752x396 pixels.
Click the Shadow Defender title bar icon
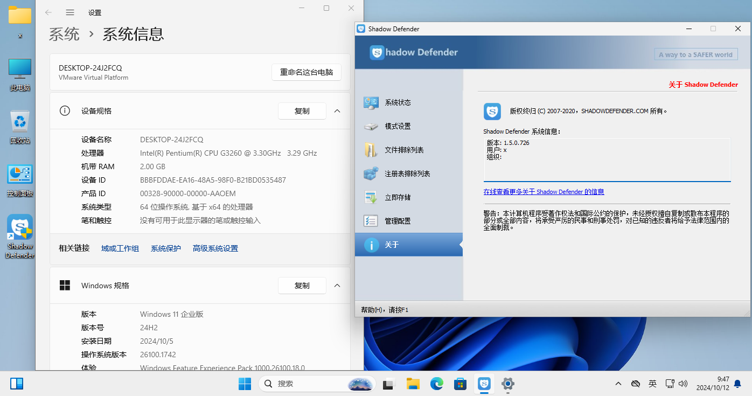click(361, 29)
